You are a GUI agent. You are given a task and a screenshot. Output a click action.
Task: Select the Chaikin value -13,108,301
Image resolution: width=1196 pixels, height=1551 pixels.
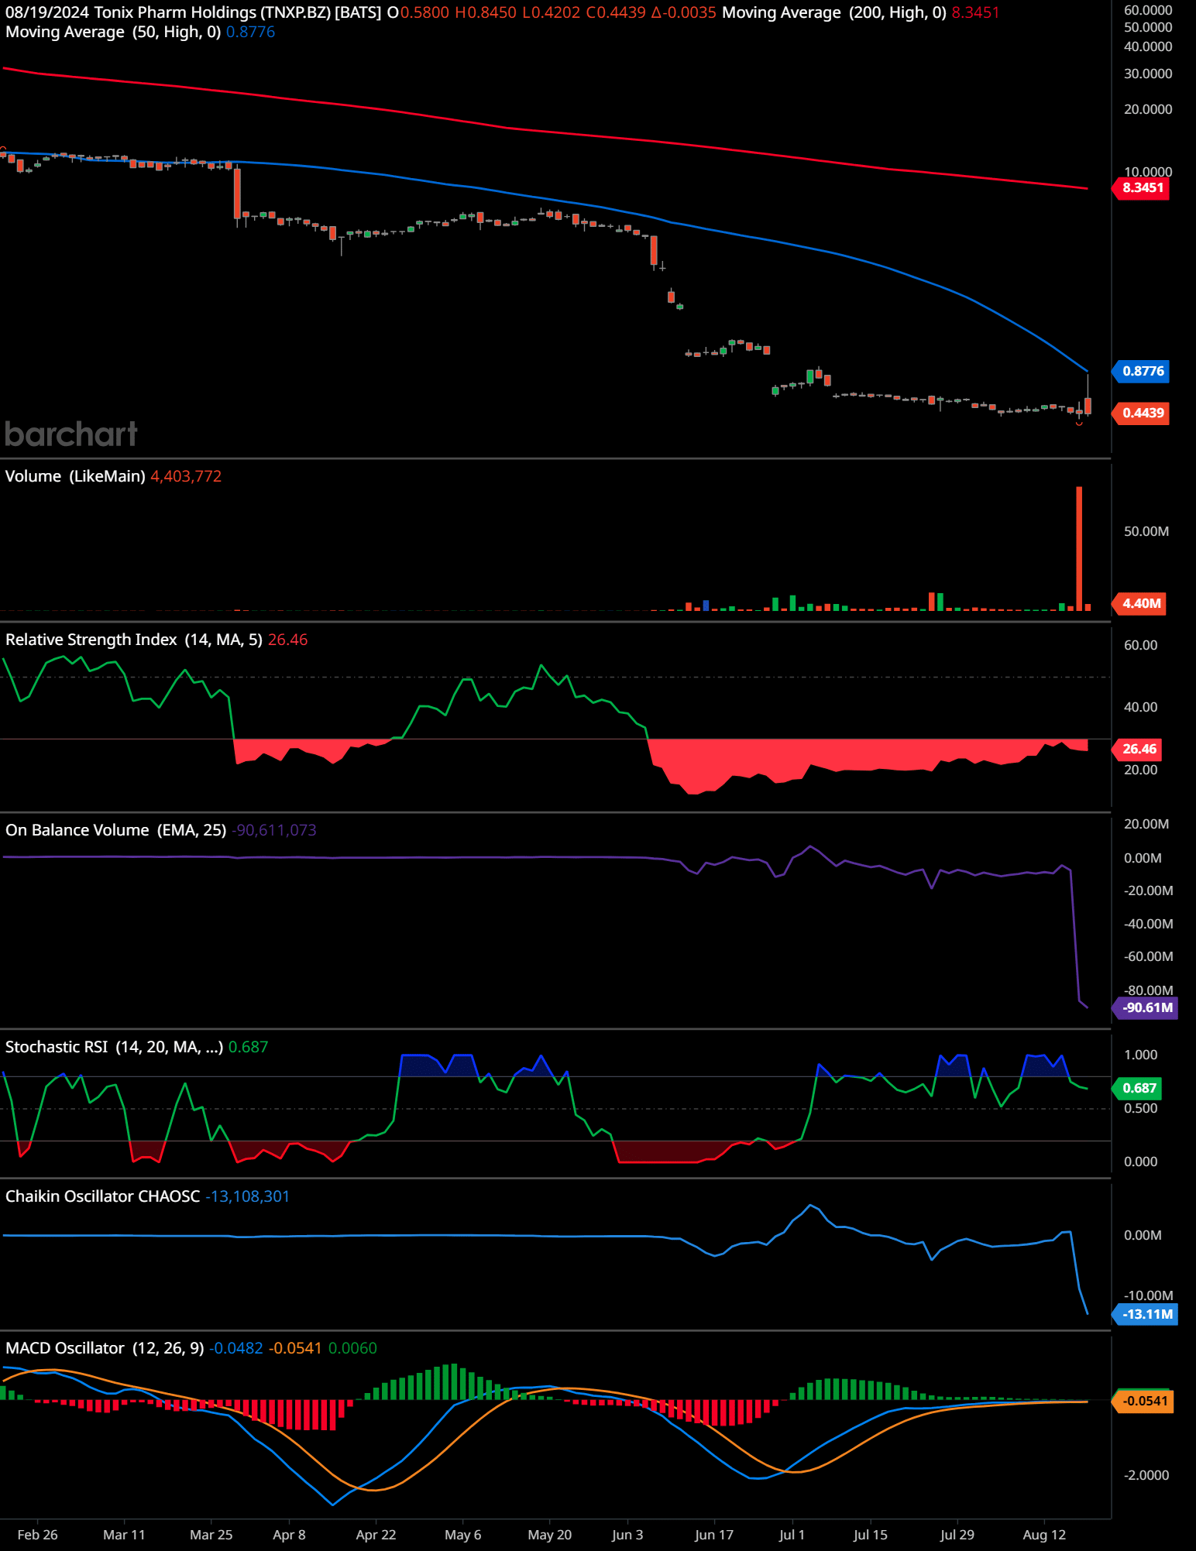pyautogui.click(x=247, y=1196)
